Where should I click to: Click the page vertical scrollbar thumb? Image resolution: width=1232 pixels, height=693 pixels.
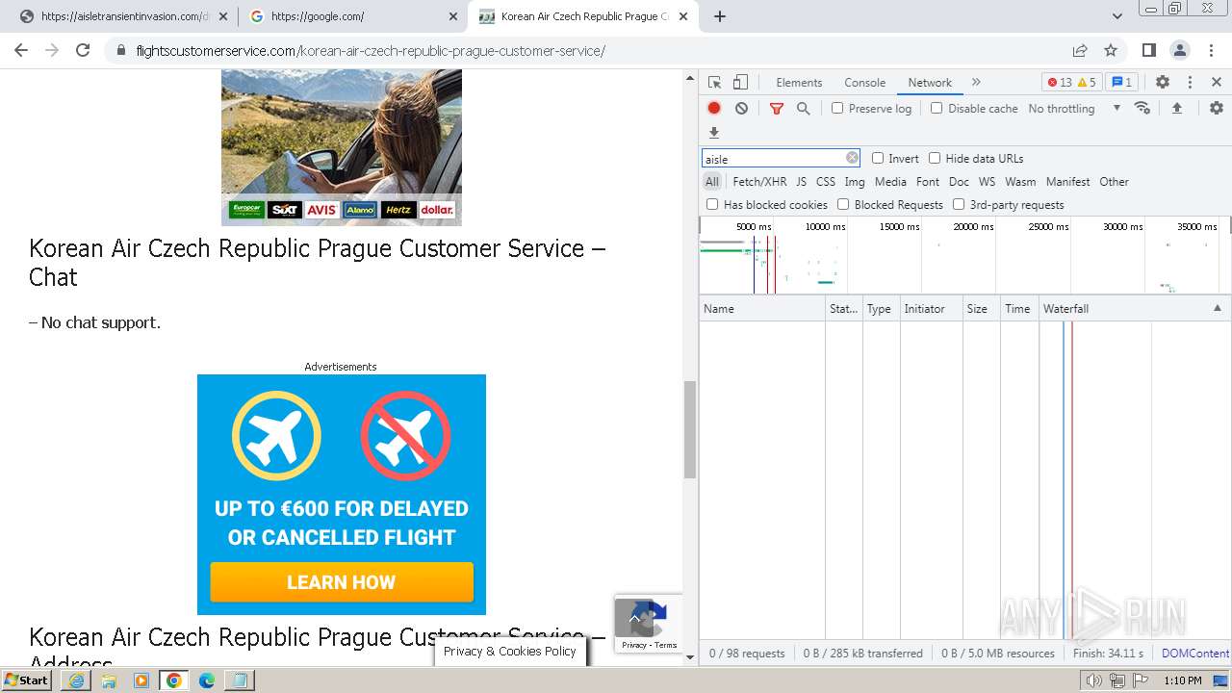coord(689,429)
